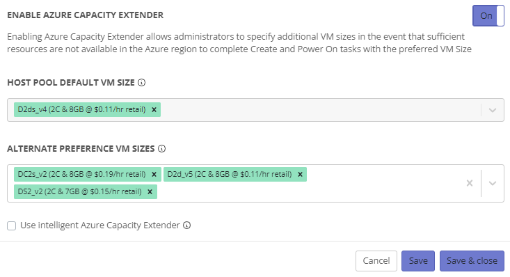Select the D2d_v5 VM size chip
The height and width of the screenshot is (277, 510).
point(230,175)
